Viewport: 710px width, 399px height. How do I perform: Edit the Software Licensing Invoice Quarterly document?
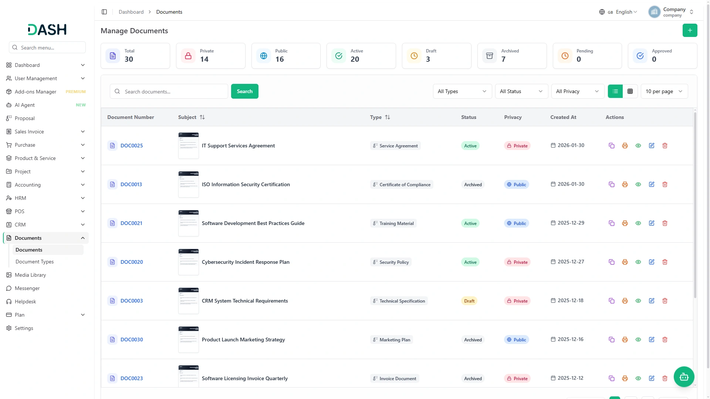coord(651,378)
